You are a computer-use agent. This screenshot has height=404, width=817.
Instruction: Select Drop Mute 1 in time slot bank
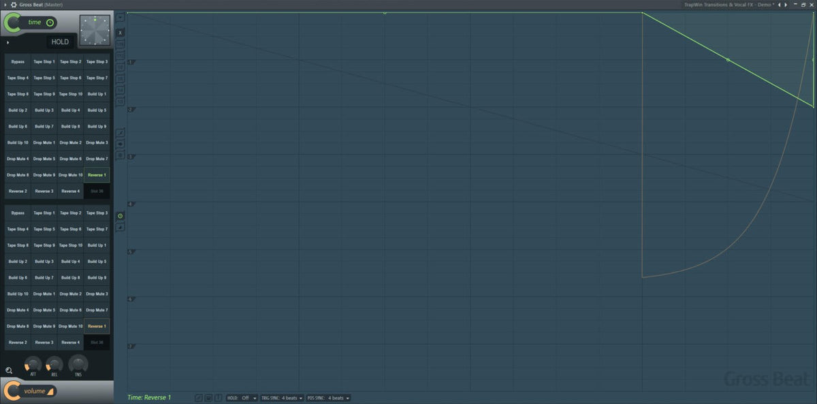[x=44, y=142]
